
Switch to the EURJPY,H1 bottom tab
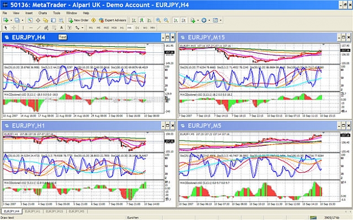32,212
